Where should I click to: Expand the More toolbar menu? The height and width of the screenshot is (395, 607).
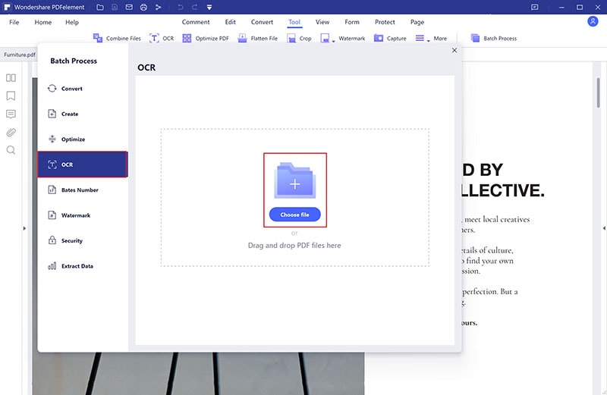(x=431, y=39)
